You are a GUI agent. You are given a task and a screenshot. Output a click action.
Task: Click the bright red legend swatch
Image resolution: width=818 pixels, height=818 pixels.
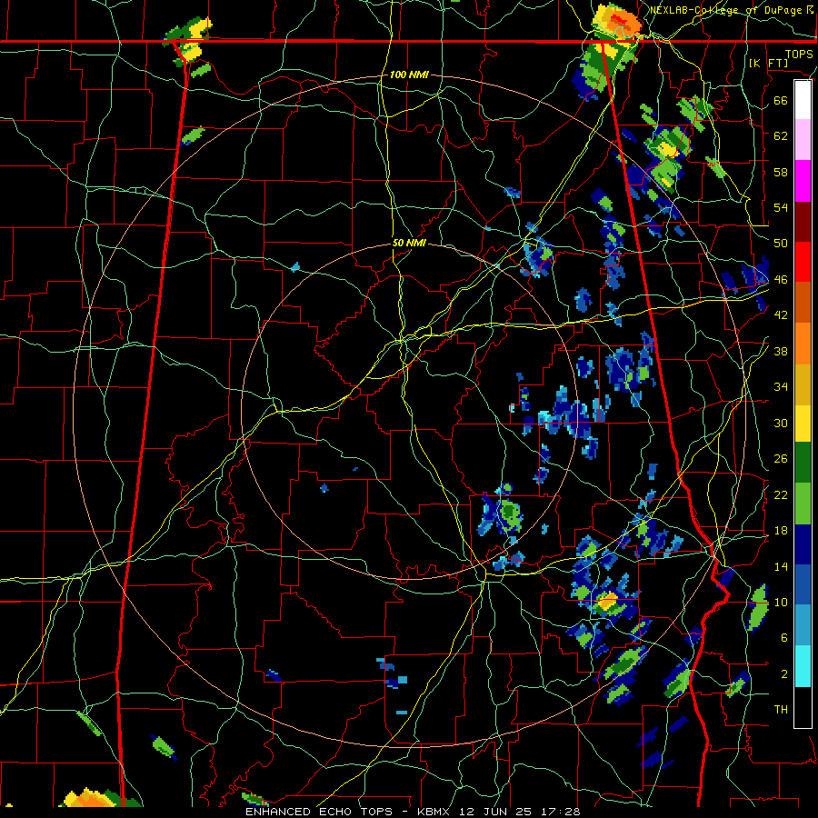click(803, 262)
